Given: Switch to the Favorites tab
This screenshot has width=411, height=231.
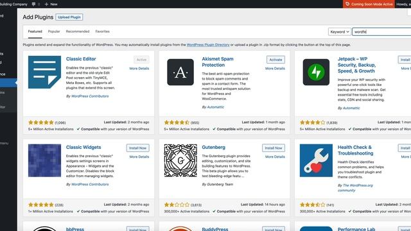Looking at the screenshot, I should 103,31.
